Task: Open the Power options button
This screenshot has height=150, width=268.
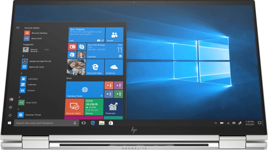Action: (10, 115)
